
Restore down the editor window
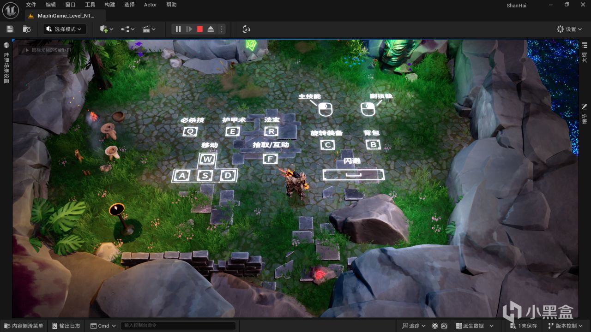pos(567,5)
